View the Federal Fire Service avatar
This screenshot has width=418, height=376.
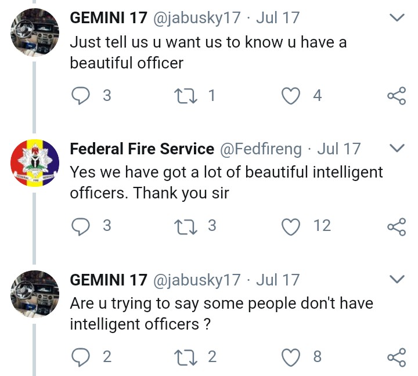(35, 163)
